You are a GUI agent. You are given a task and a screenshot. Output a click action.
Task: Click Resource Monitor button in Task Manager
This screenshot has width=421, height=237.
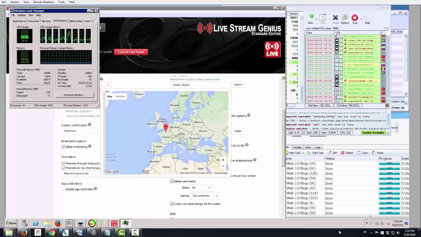[74, 95]
